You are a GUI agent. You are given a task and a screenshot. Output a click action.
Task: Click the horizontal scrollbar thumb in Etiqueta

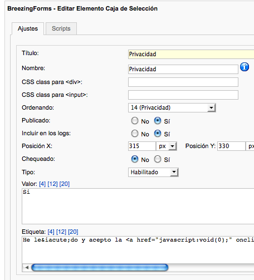point(100,267)
